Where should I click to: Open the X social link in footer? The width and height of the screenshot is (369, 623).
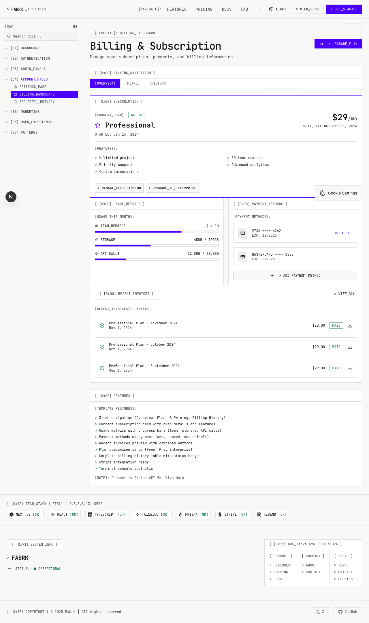pos(320,612)
